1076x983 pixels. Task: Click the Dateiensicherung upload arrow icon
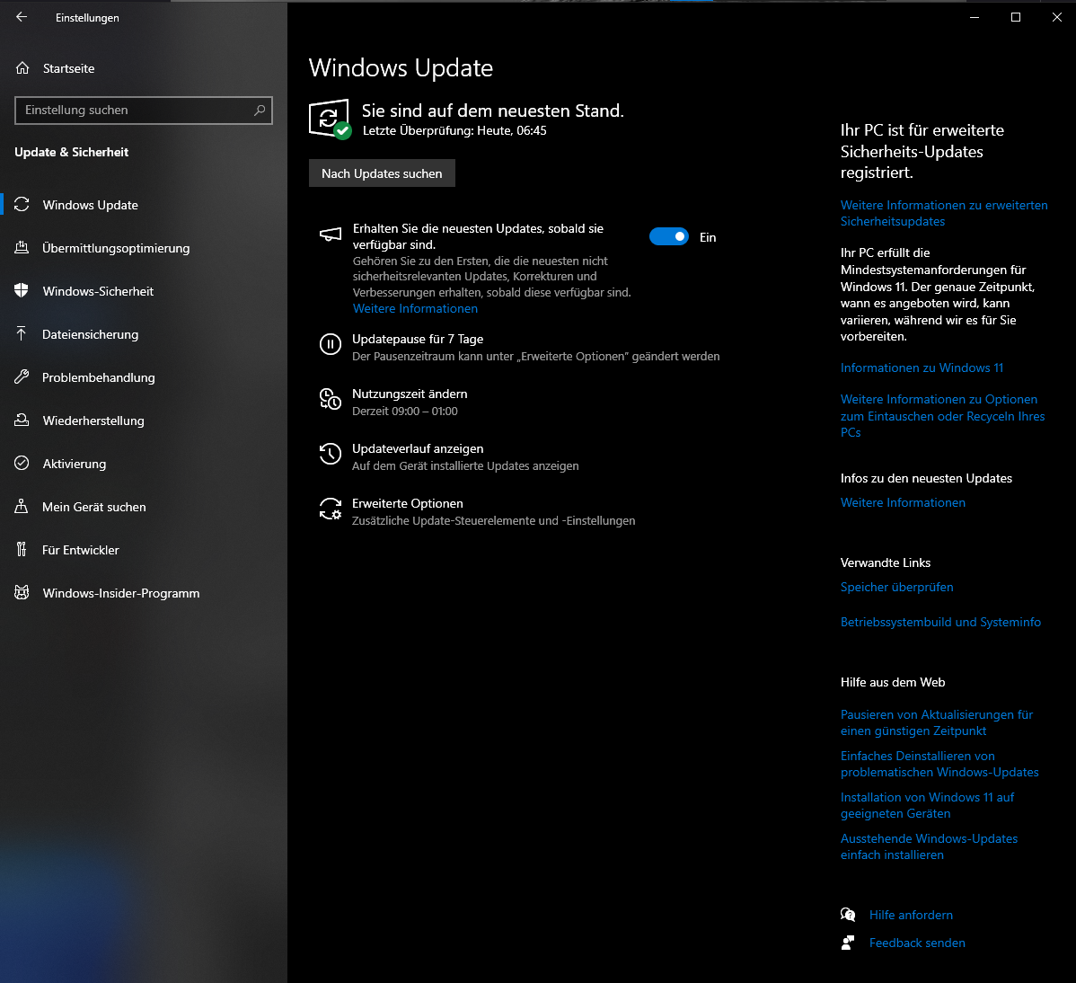[x=22, y=333]
